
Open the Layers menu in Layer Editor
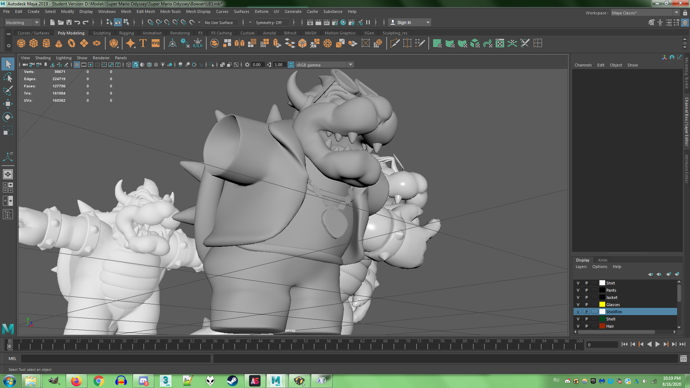[581, 267]
